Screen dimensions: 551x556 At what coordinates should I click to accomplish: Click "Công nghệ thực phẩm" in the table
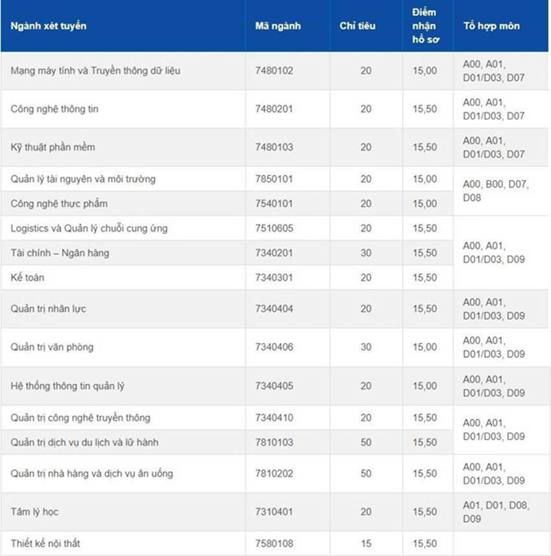click(x=59, y=203)
